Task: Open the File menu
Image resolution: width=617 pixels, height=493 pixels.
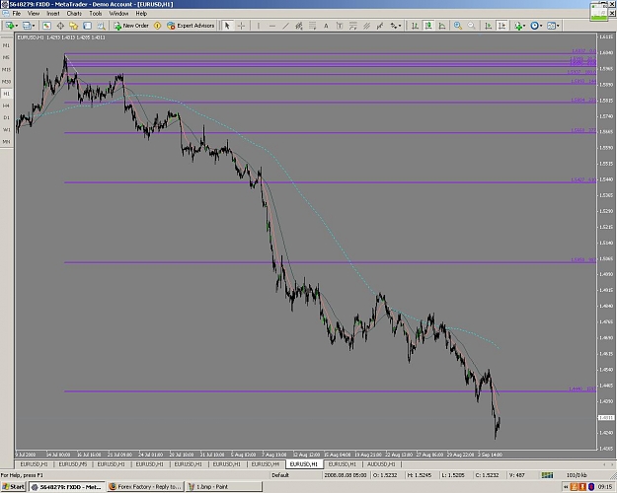Action: [x=17, y=14]
